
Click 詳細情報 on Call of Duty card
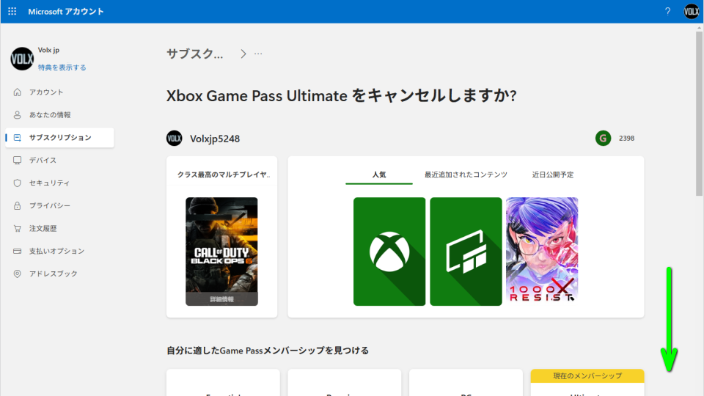point(221,299)
